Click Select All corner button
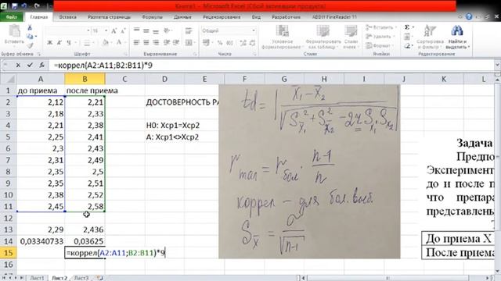This screenshot has width=501, height=281. coord(8,79)
